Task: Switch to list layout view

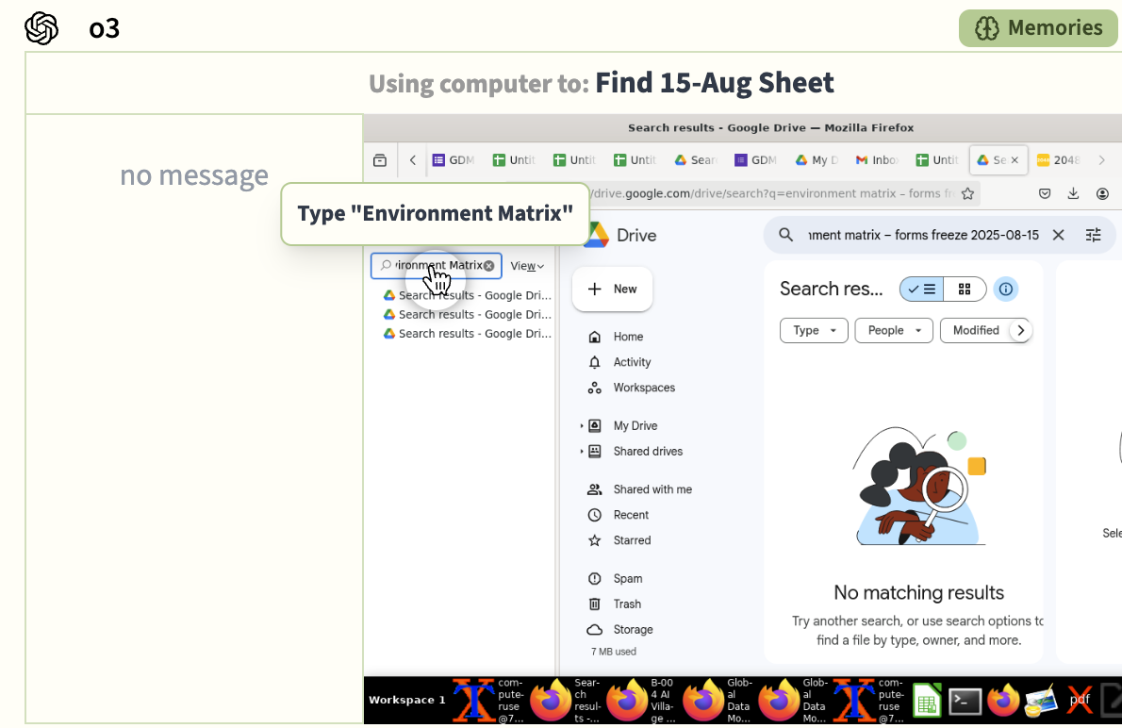Action: pos(922,290)
